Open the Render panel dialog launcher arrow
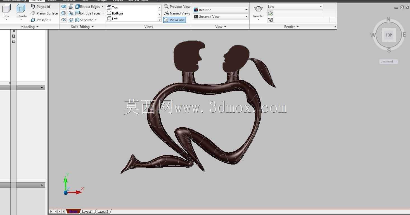 click(335, 27)
